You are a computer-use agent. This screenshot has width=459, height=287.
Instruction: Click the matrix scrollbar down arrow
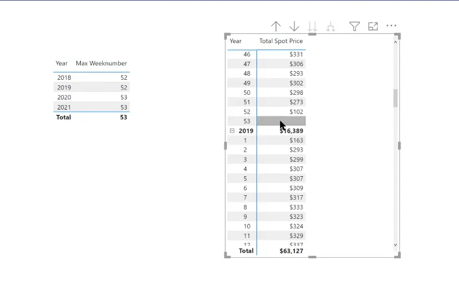click(x=395, y=245)
